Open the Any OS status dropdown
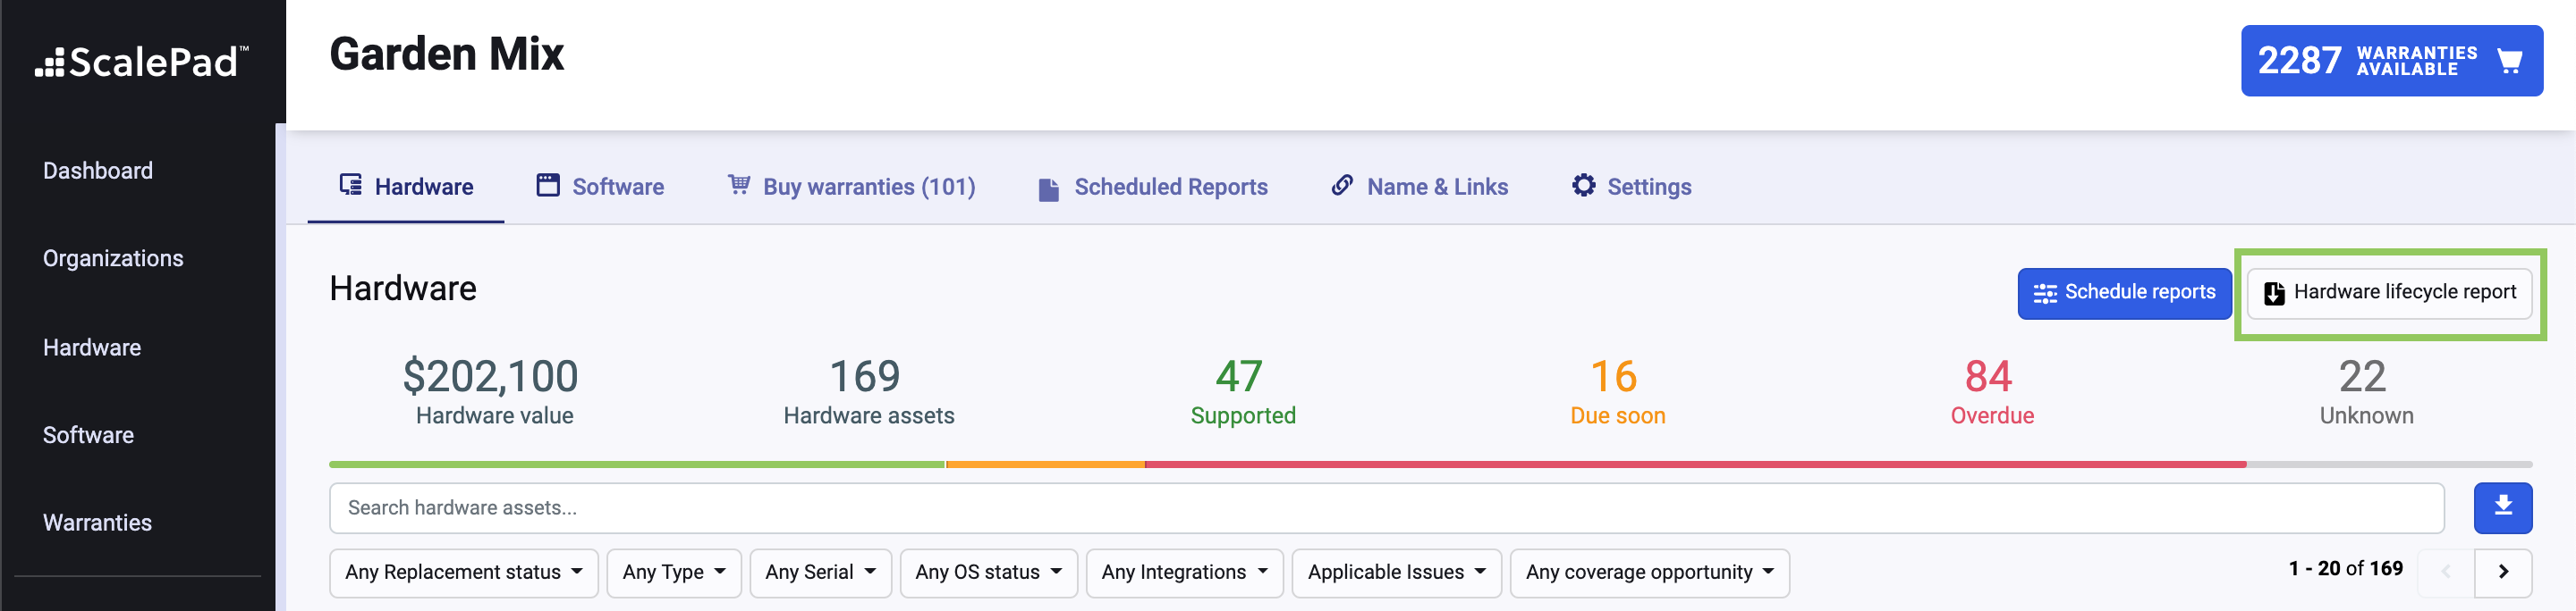Screen dimensions: 2576x611 click(988, 572)
